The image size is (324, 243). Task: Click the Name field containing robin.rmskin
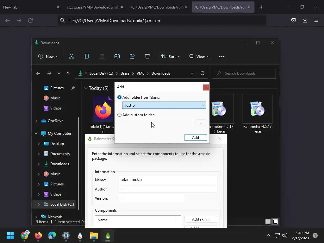click(x=168, y=179)
